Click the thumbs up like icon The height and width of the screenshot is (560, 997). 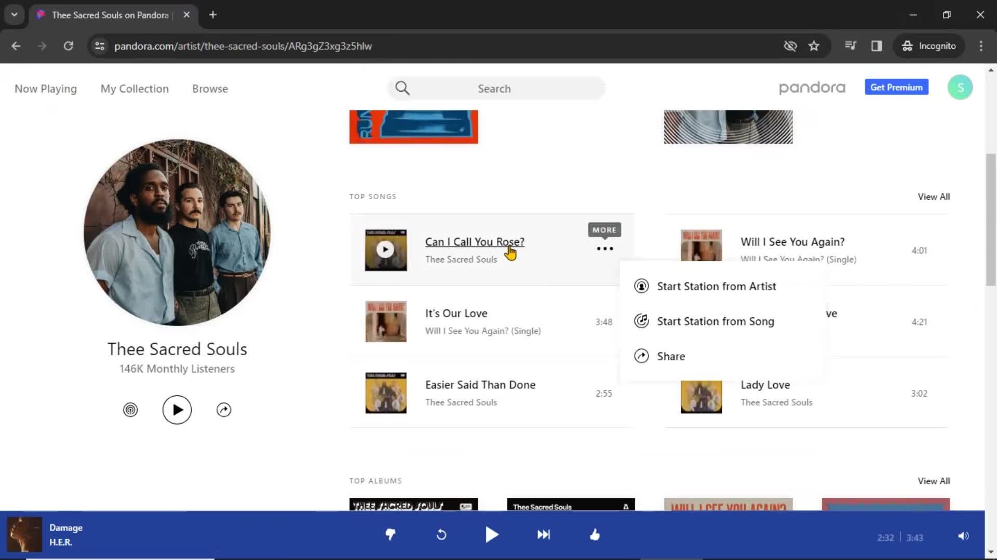595,534
